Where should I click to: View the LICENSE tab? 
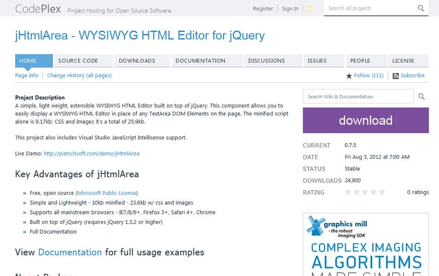coord(404,60)
